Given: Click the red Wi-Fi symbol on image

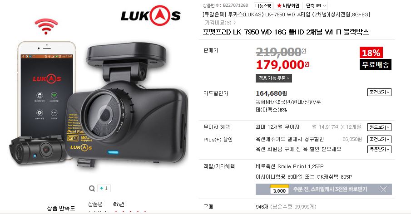Looking at the screenshot, I should pos(46,26).
